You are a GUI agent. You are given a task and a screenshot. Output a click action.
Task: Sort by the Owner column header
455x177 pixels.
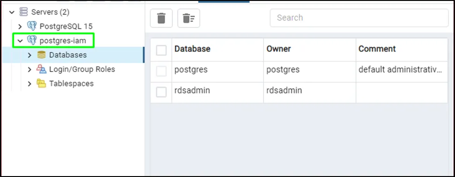[x=310, y=49]
